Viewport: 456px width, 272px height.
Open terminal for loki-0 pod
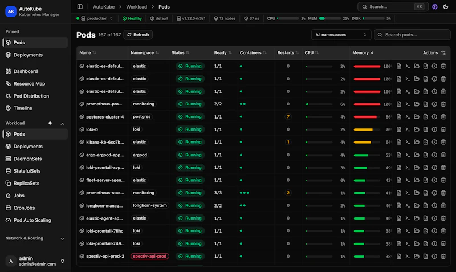pyautogui.click(x=408, y=129)
